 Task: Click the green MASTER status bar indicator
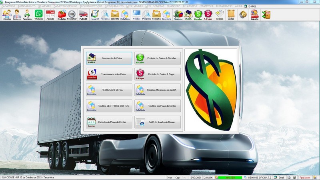(x=230, y=178)
